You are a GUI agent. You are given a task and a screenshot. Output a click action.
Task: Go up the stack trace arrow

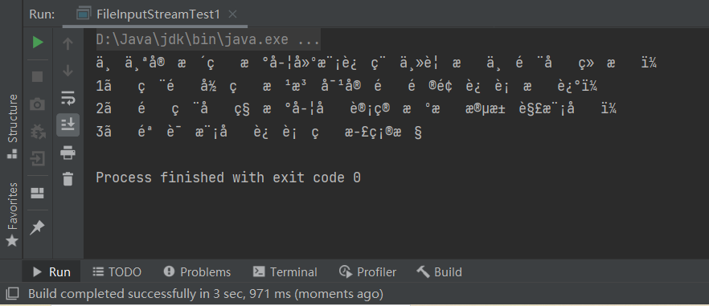pos(68,44)
